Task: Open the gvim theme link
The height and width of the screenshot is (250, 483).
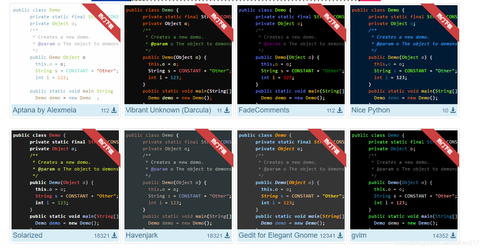Action: point(359,235)
